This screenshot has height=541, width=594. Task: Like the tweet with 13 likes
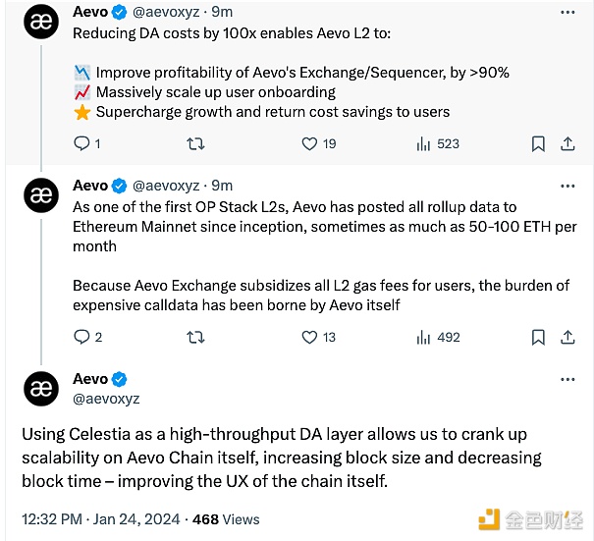pos(309,337)
